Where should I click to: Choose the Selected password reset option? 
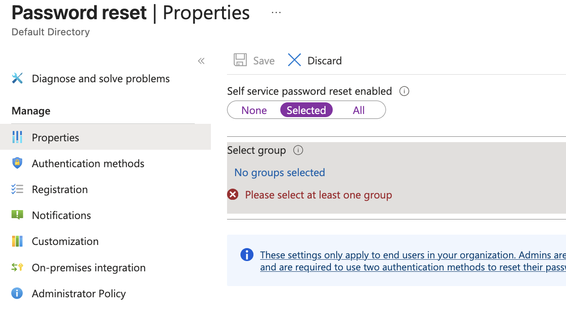[x=306, y=110]
